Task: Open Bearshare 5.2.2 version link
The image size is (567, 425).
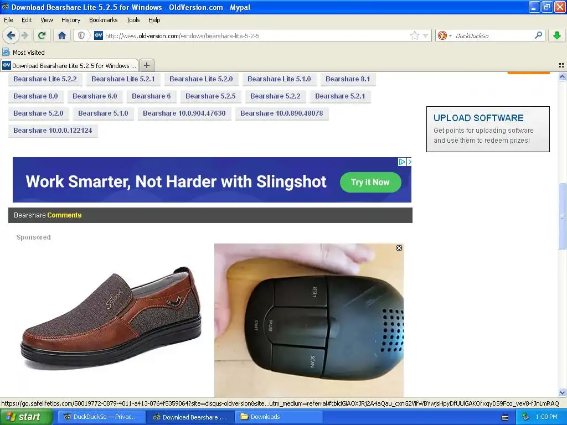Action: [275, 96]
